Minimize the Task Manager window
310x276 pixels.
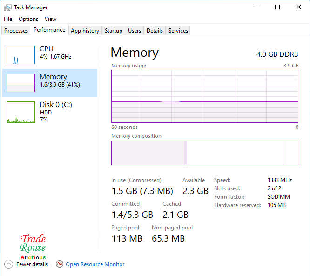(x=256, y=7)
